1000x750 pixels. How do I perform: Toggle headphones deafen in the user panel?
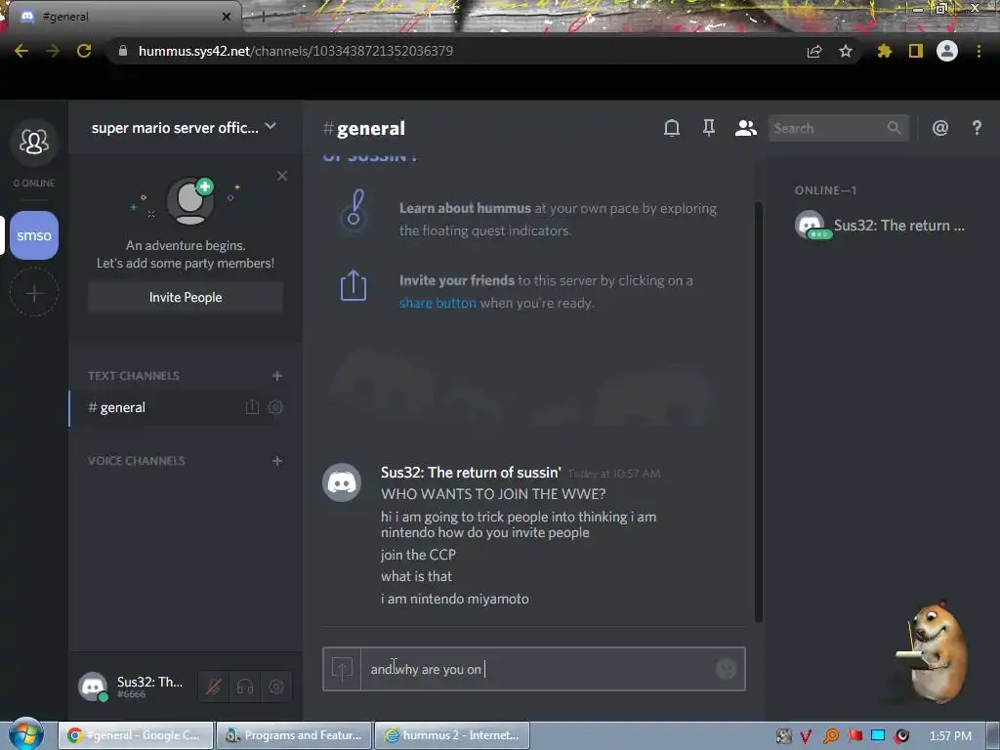(x=245, y=687)
